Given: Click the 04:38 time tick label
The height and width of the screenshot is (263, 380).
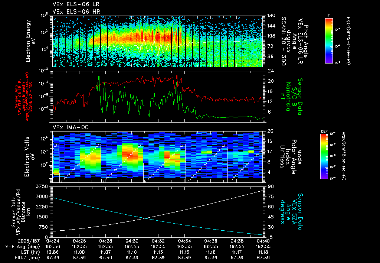Looking at the screenshot, I should pos(237,241).
